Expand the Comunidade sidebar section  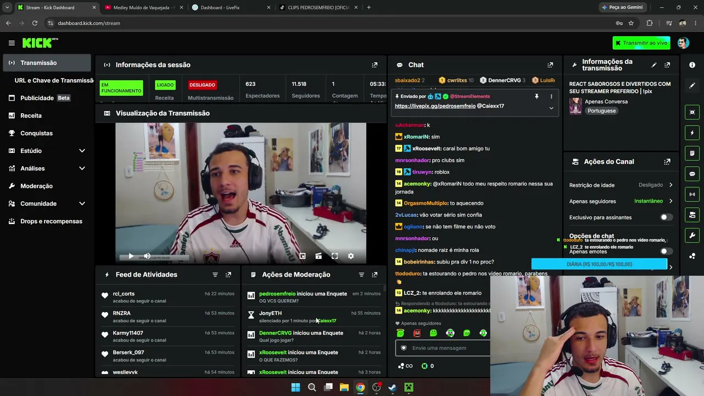[x=82, y=204]
